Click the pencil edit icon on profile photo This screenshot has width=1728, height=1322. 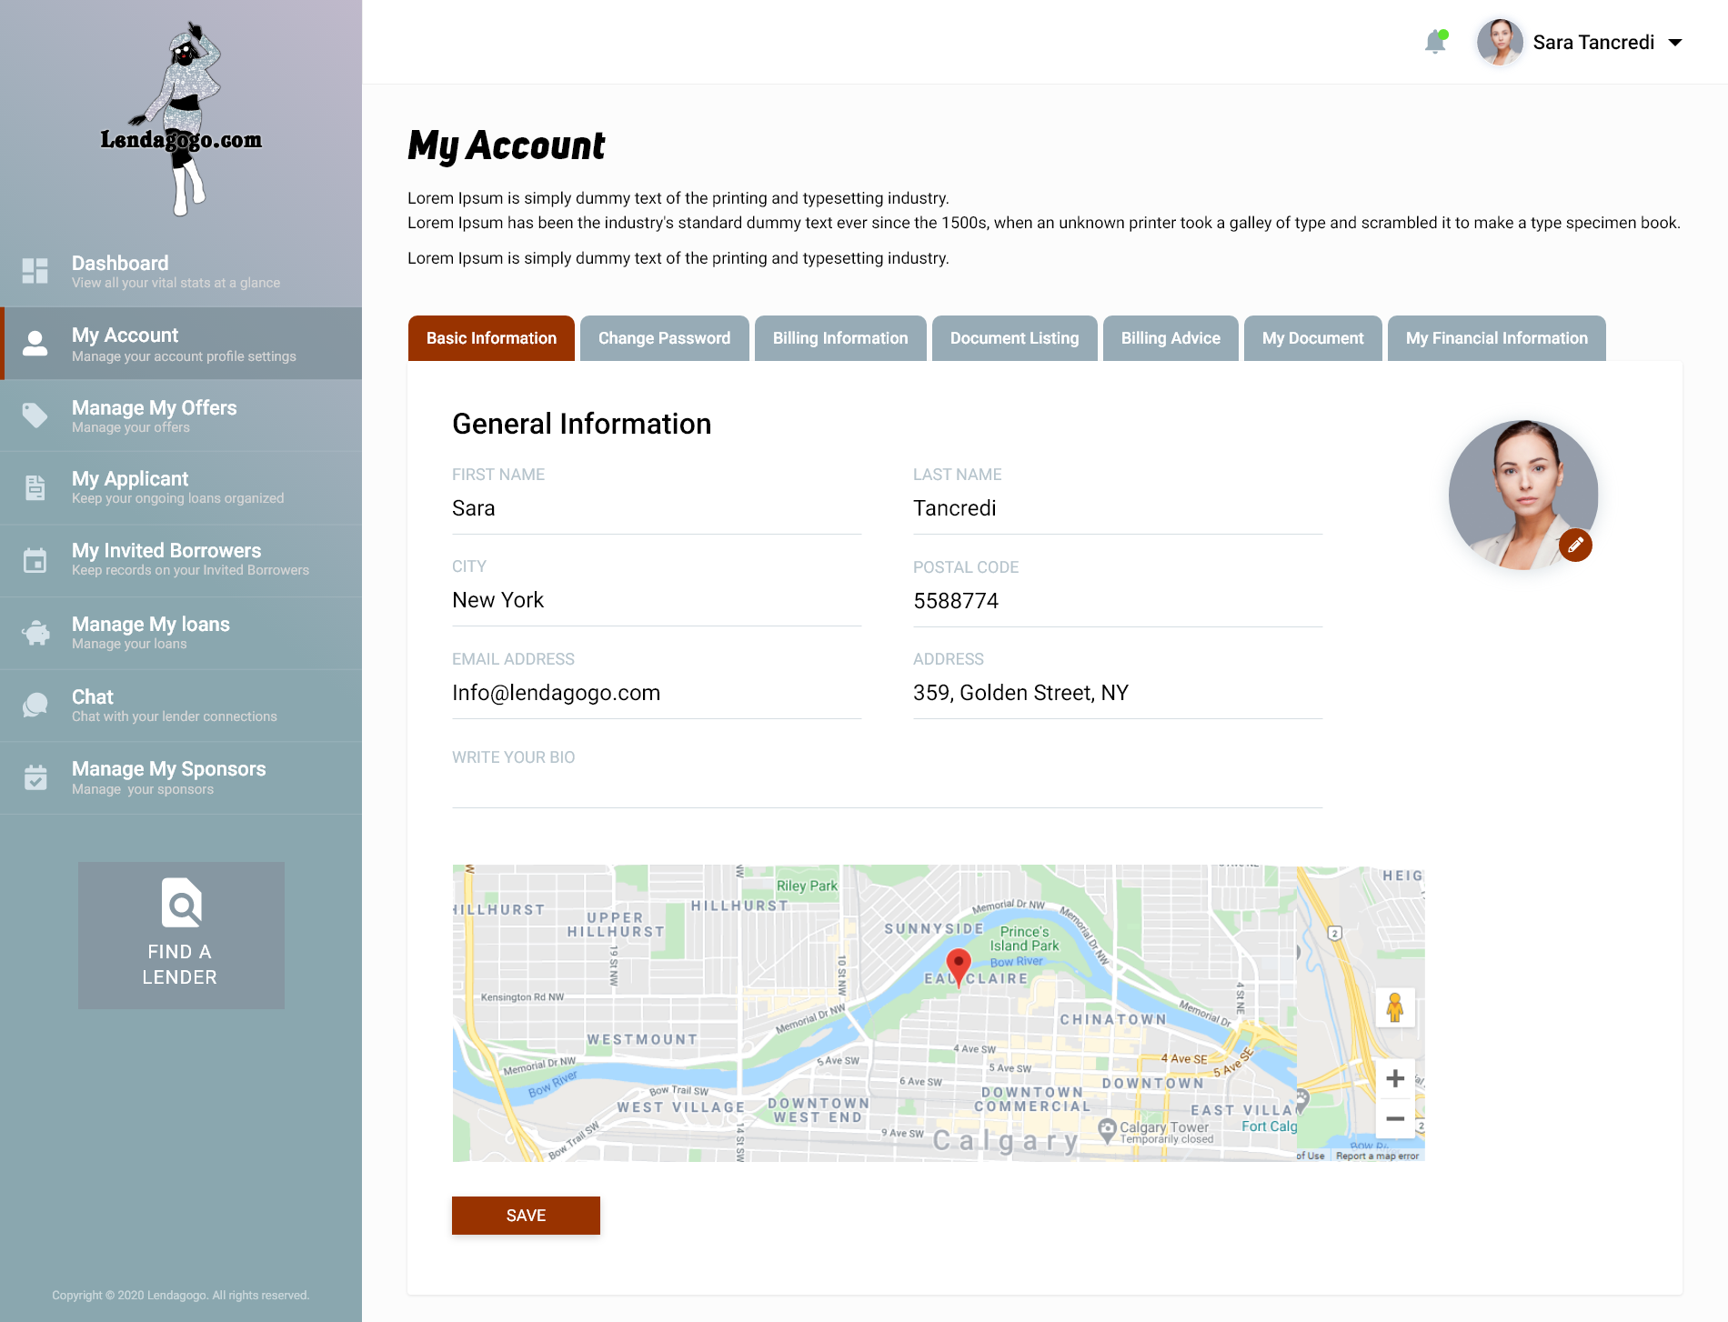[1575, 545]
